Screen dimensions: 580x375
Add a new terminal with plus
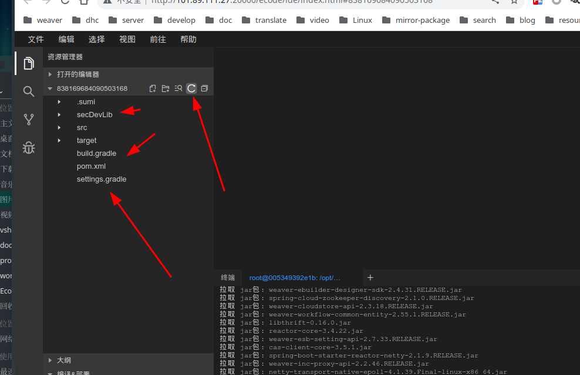click(370, 278)
